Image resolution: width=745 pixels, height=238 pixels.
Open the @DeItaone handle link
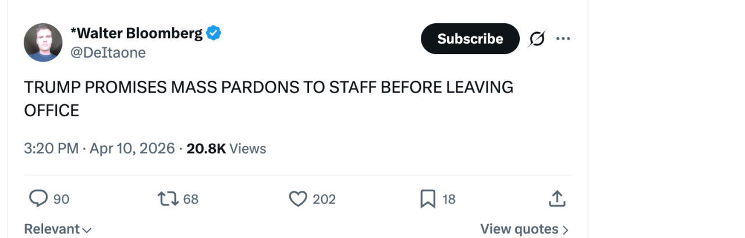click(x=108, y=52)
